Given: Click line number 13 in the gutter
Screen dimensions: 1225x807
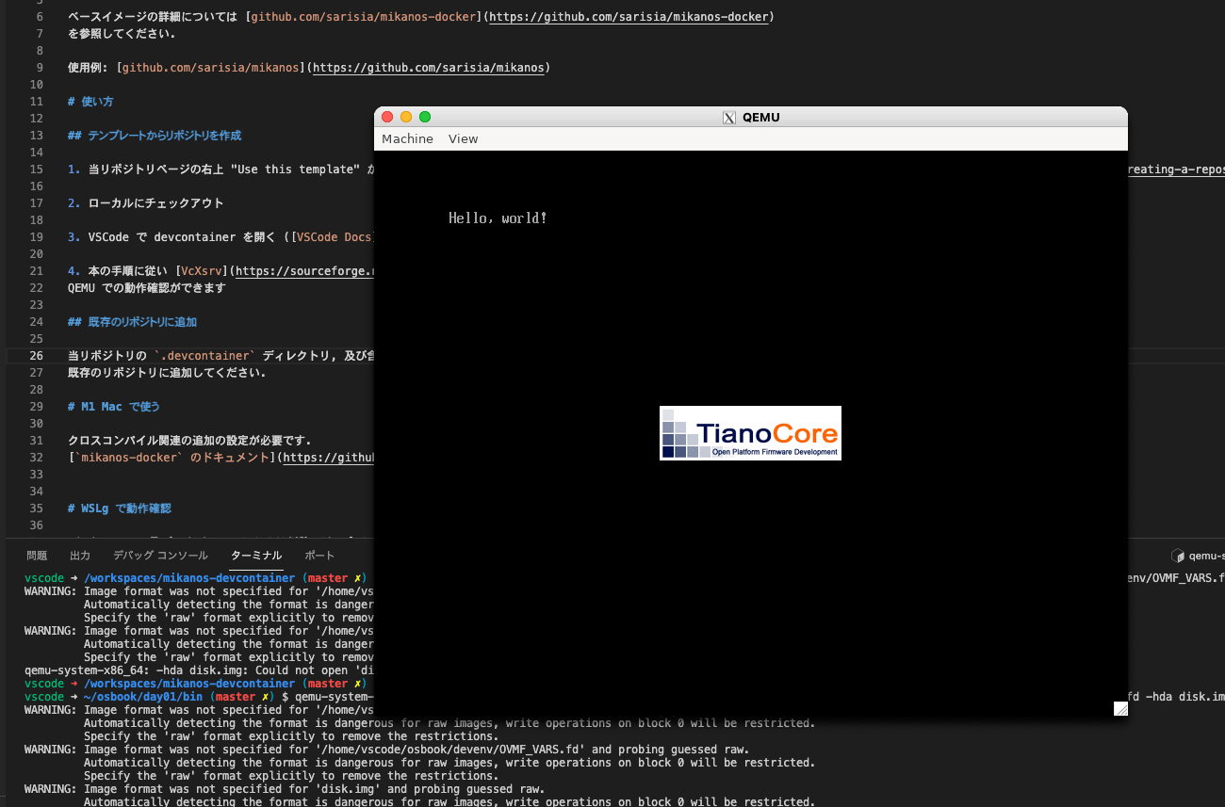Looking at the screenshot, I should 36,136.
